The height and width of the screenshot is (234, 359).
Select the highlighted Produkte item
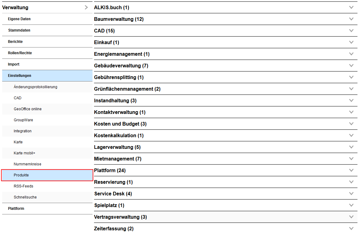coord(21,175)
